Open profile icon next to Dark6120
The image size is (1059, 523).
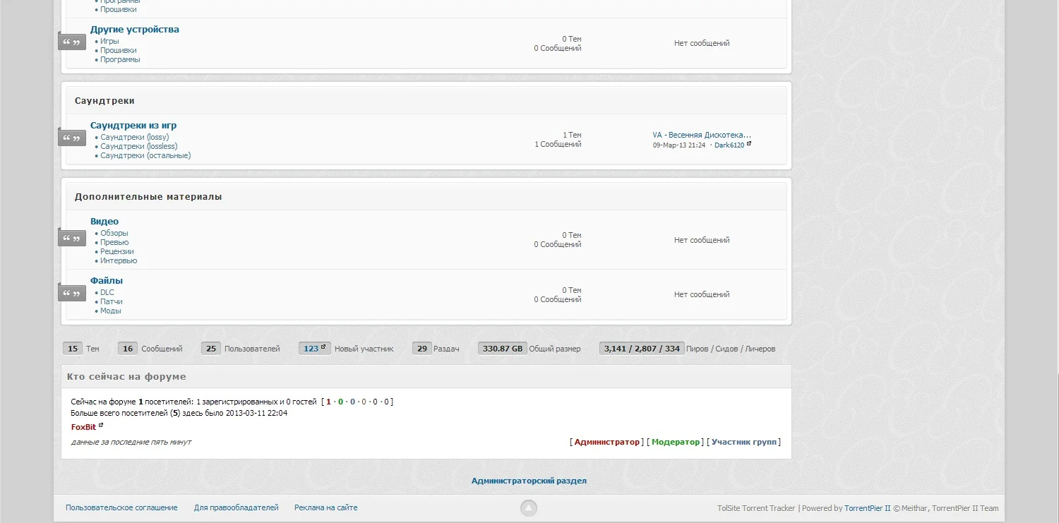pyautogui.click(x=749, y=144)
